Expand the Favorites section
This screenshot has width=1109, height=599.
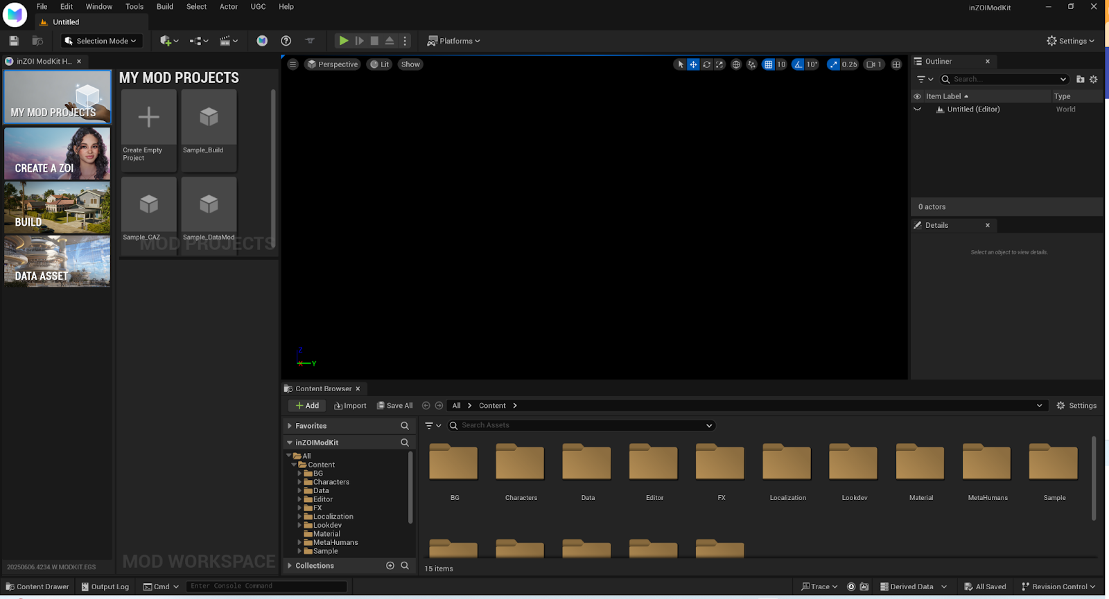click(x=290, y=426)
